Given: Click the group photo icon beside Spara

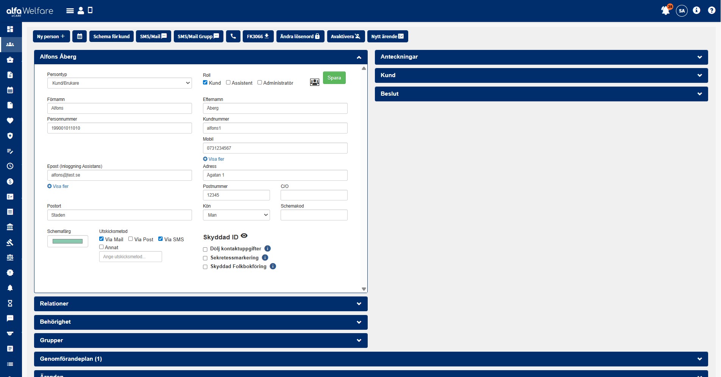Looking at the screenshot, I should tap(314, 82).
